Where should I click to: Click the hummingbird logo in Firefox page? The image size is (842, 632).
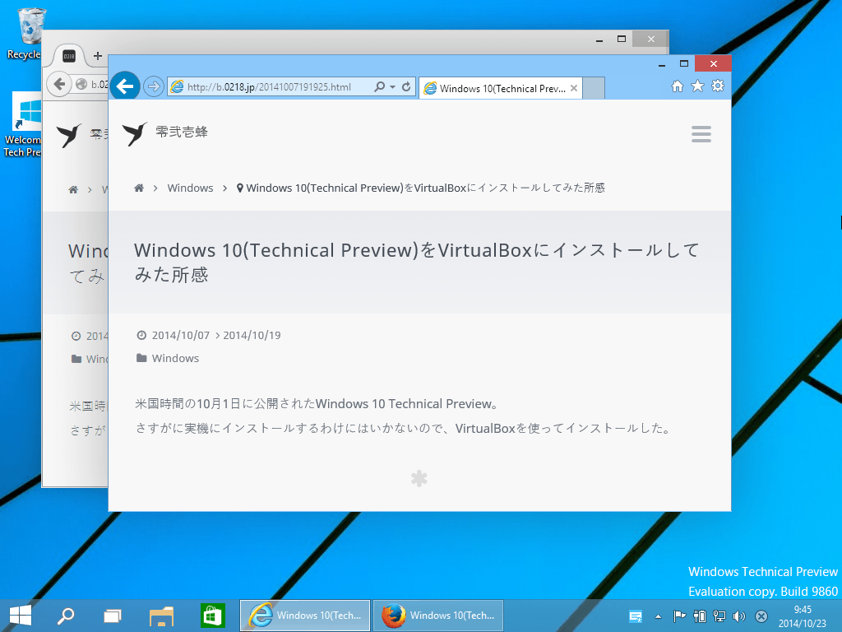pyautogui.click(x=69, y=135)
